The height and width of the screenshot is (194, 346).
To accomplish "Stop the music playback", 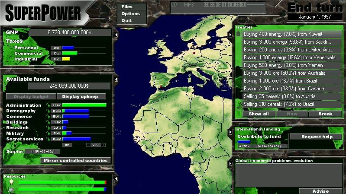I will (x=231, y=4).
